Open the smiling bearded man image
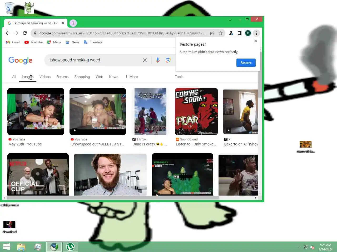 point(110,175)
